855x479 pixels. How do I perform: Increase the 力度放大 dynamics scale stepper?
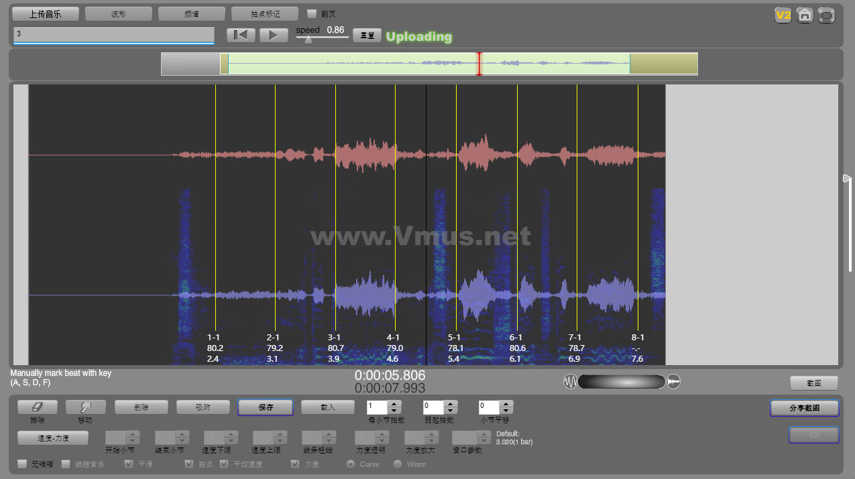coord(433,434)
